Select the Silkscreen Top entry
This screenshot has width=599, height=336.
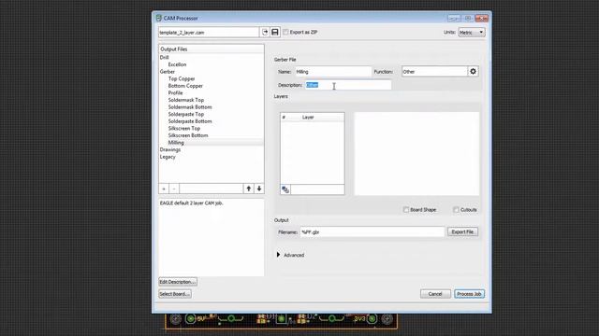(x=184, y=129)
